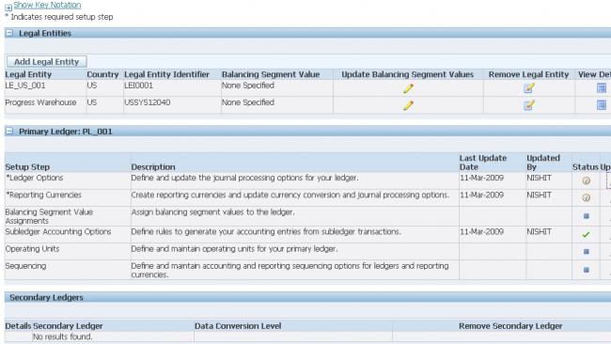Expand Show Key Notation plus icon
Image resolution: width=611 pixels, height=344 pixels.
pyautogui.click(x=8, y=7)
